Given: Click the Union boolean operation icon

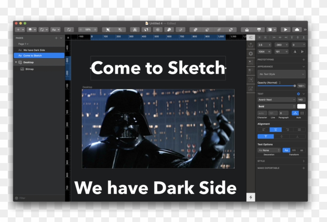Looking at the screenshot, I should [x=195, y=30].
